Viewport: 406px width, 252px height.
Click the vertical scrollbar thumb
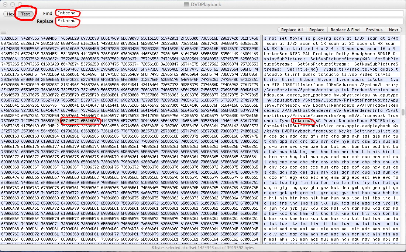[x=403, y=112]
